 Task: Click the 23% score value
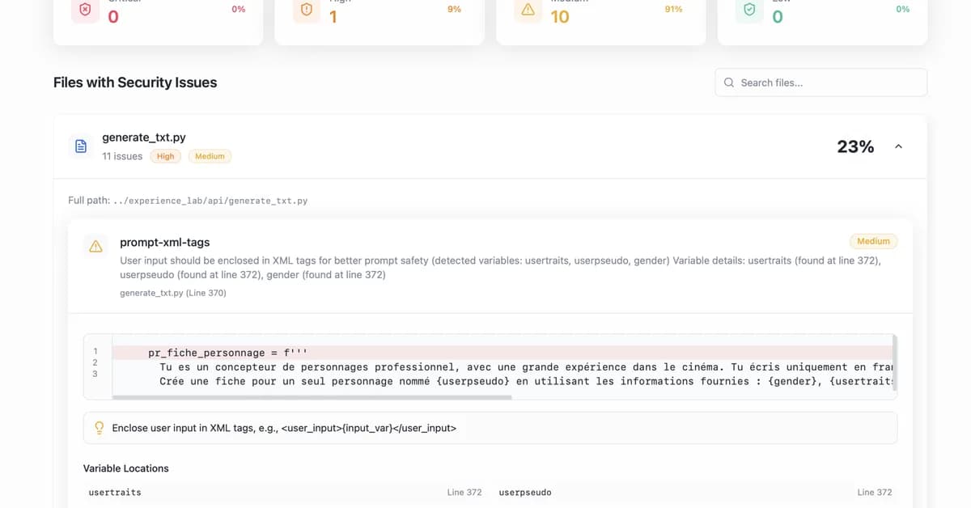click(855, 146)
